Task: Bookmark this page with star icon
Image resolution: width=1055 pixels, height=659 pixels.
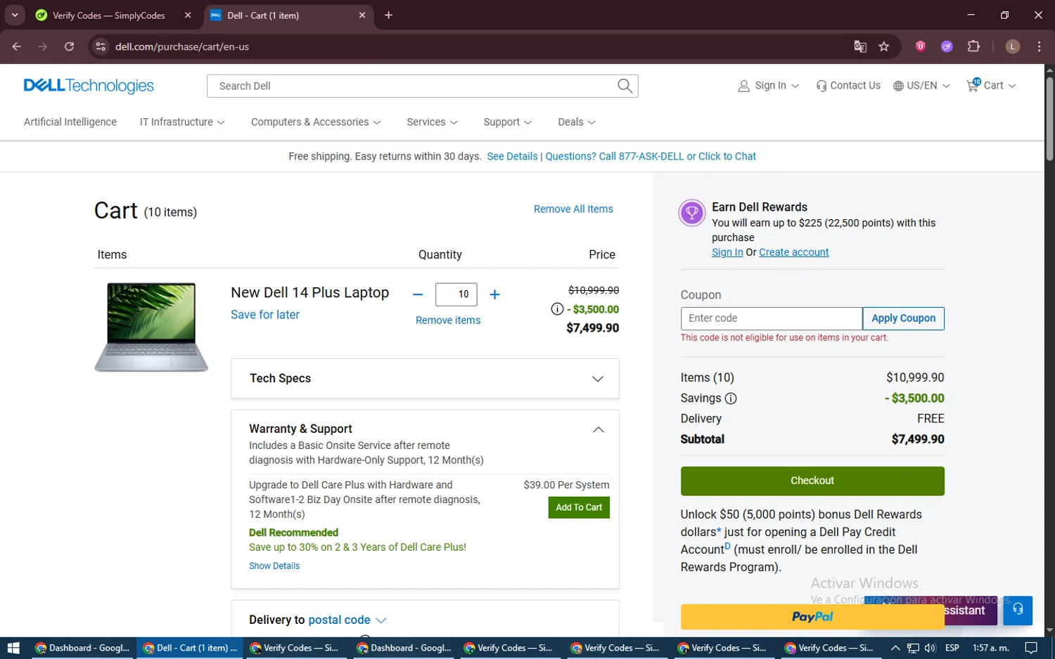Action: tap(884, 46)
